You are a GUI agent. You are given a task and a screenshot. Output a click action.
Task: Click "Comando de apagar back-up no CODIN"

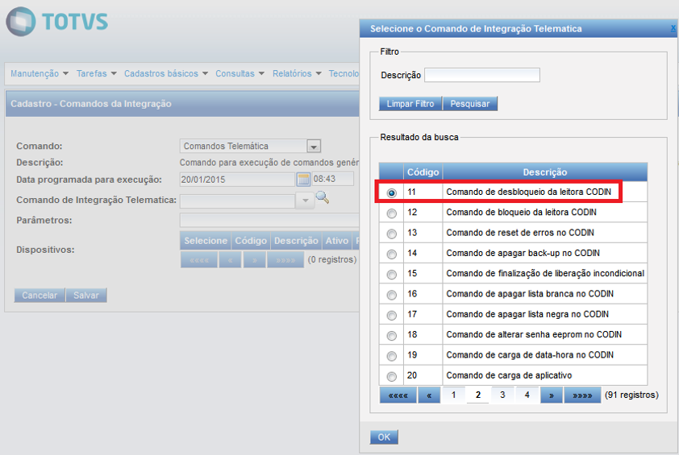523,253
